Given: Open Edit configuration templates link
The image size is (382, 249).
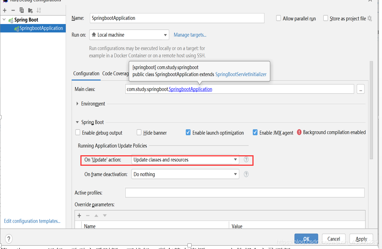Looking at the screenshot, I should tap(32, 221).
